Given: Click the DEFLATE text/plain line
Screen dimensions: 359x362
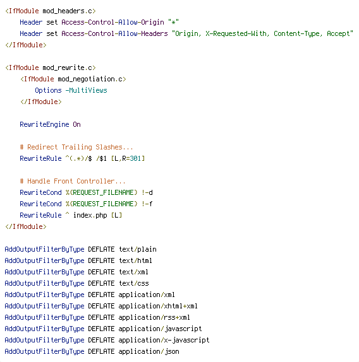Looking at the screenshot, I should click(80, 250).
